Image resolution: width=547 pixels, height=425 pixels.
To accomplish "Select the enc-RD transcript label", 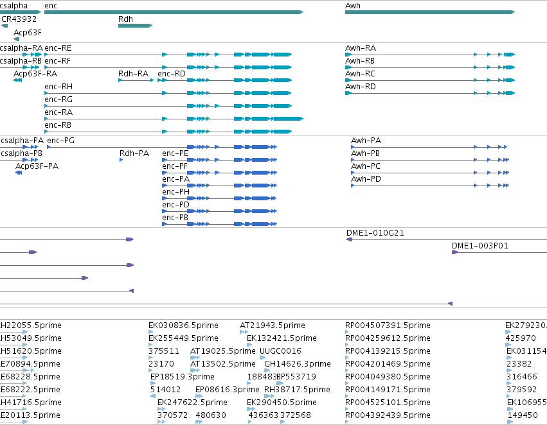I will pyautogui.click(x=172, y=73).
